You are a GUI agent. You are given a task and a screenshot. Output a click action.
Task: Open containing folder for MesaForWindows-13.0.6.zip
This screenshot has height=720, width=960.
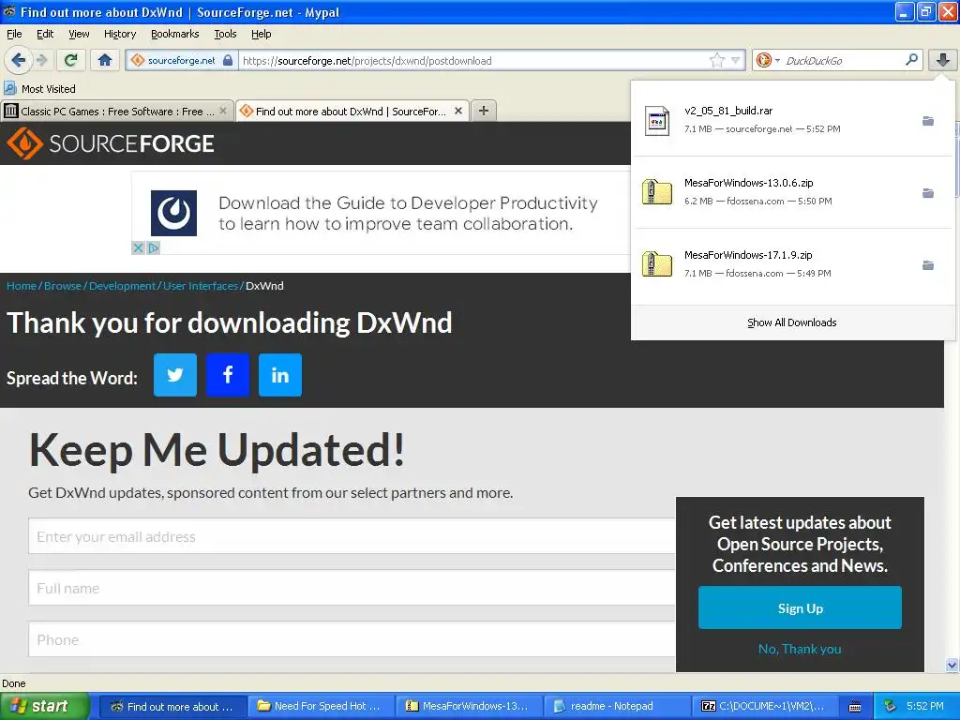click(x=928, y=193)
